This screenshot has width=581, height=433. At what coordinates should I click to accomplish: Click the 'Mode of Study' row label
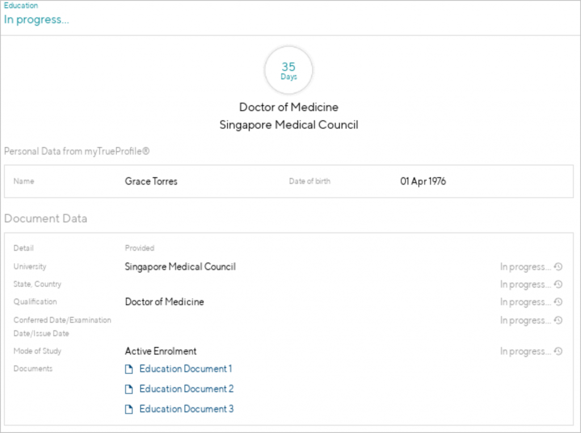37,351
